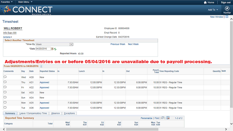Go to Next Week
Screen dimensions: 233x131
coord(133,44)
